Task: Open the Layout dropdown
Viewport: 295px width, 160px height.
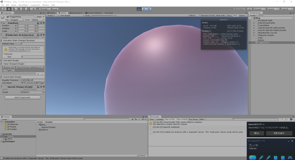Action: [x=287, y=9]
